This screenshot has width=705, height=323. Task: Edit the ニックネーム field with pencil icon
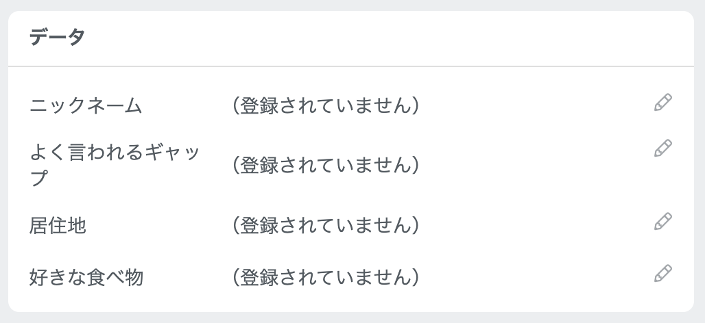coord(662,102)
